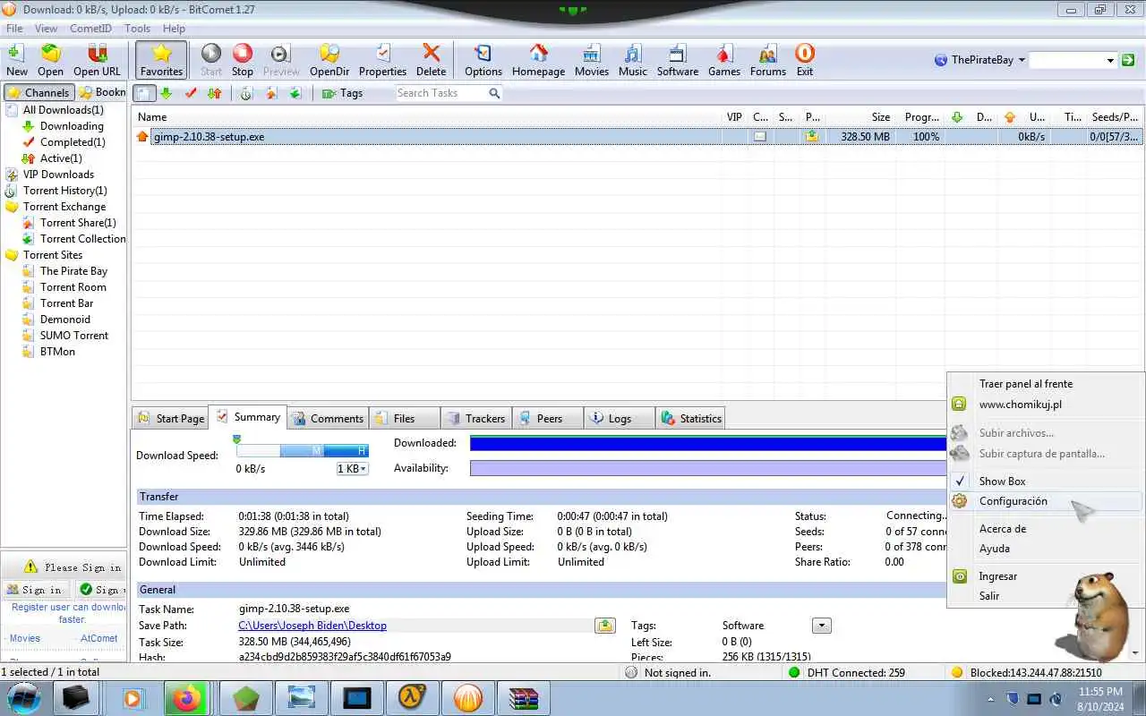Select the Downloading sidebar item
This screenshot has height=716, width=1146.
pyautogui.click(x=72, y=126)
